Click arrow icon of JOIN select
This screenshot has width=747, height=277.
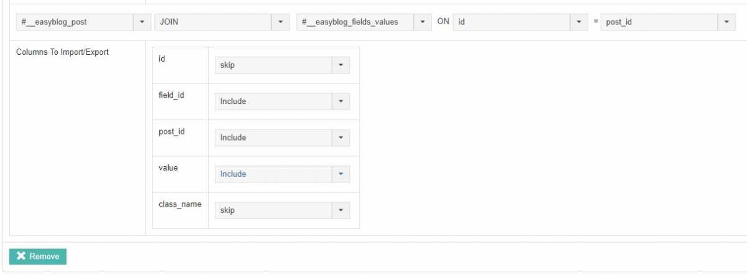[280, 22]
